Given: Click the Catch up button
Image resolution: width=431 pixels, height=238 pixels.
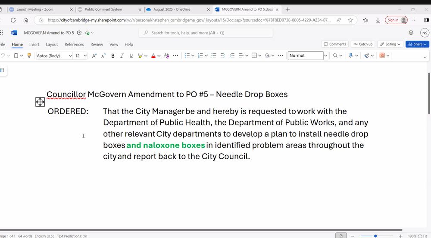Looking at the screenshot, I should (x=363, y=44).
